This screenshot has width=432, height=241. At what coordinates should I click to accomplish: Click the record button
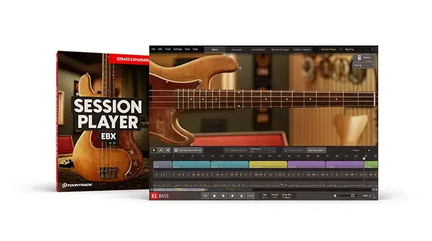tap(232, 196)
